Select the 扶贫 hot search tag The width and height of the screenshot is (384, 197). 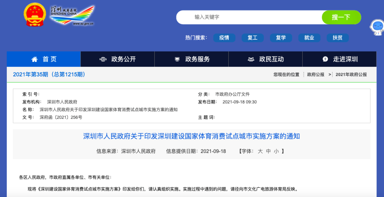click(337, 38)
